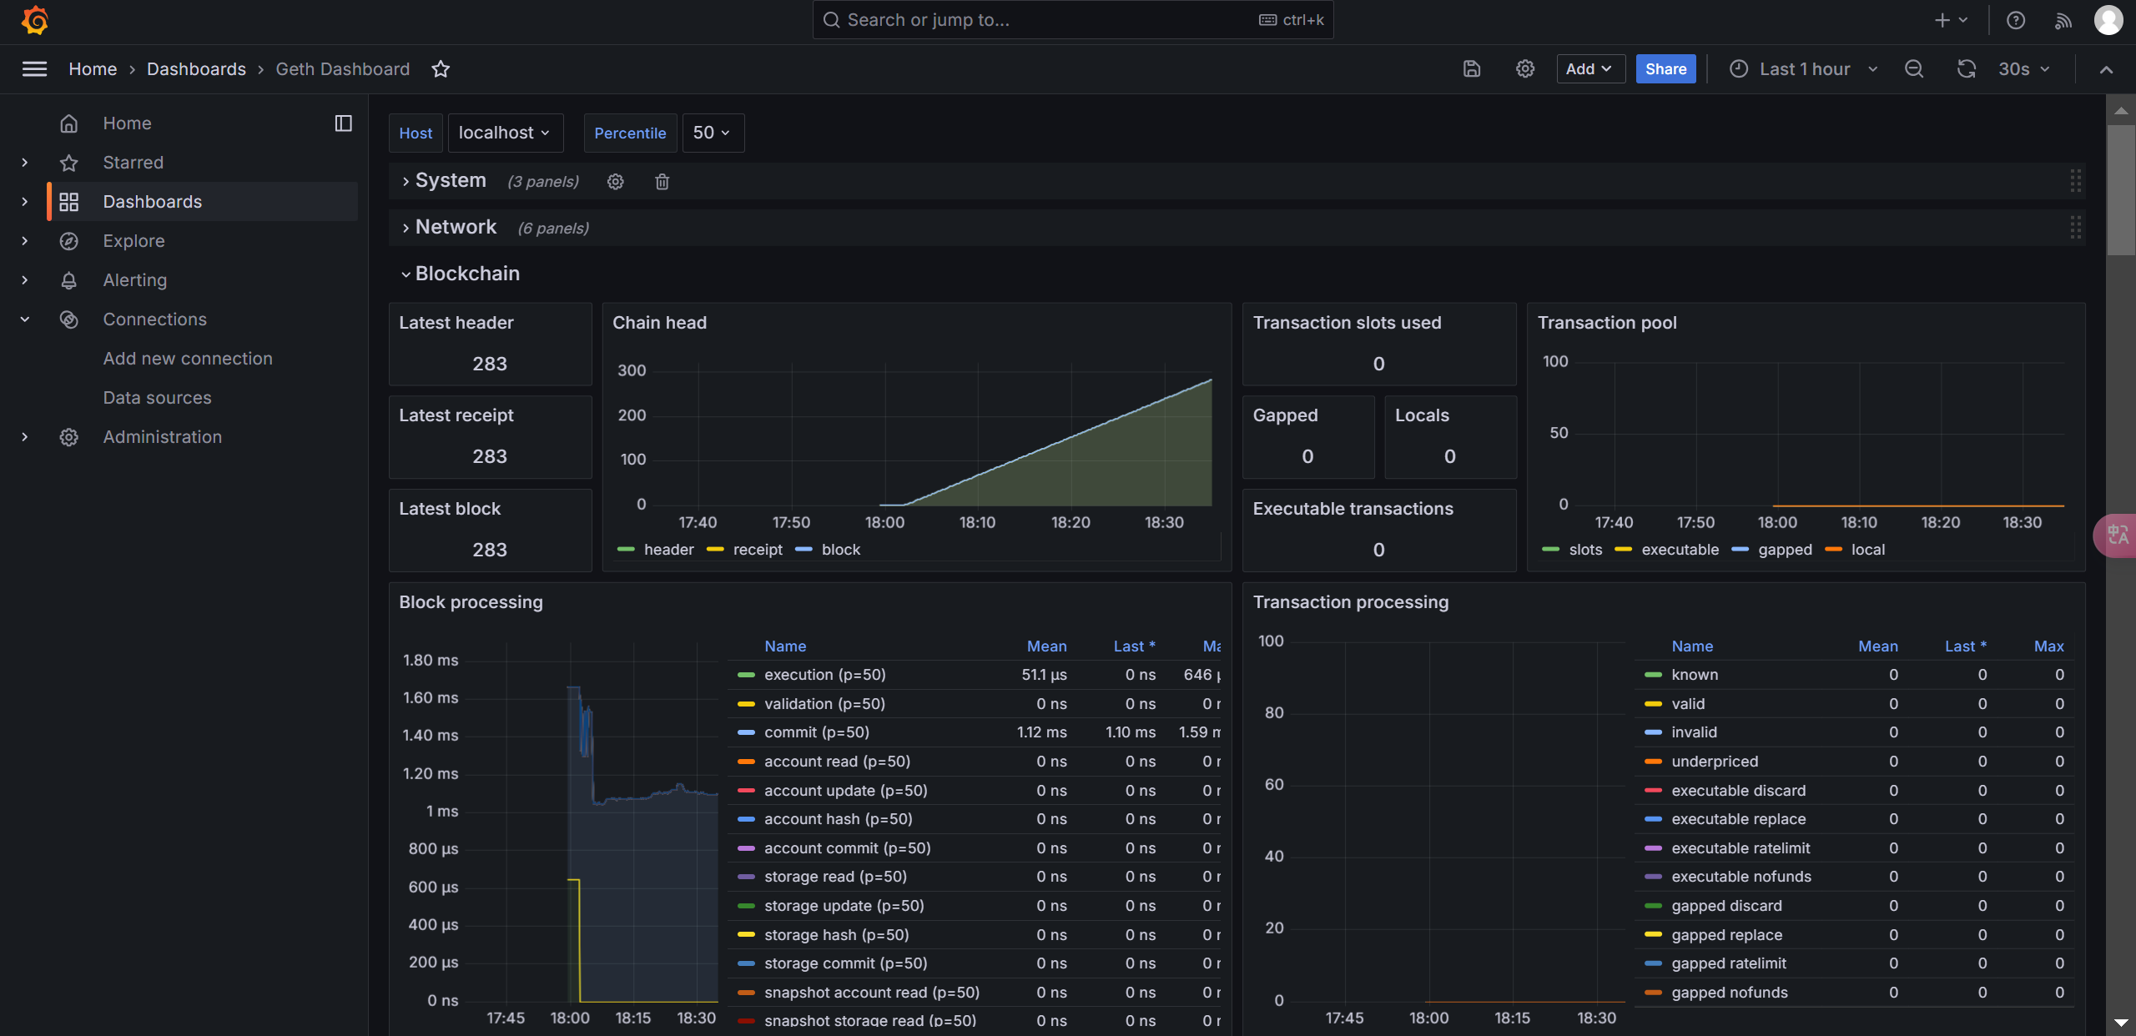The image size is (2136, 1036).
Task: Open the 30s refresh interval dropdown
Action: tap(2024, 69)
